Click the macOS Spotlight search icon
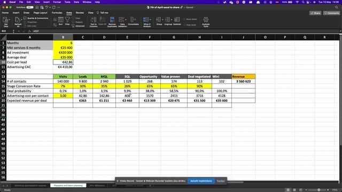This screenshot has width=342, height=192. pos(303,2)
